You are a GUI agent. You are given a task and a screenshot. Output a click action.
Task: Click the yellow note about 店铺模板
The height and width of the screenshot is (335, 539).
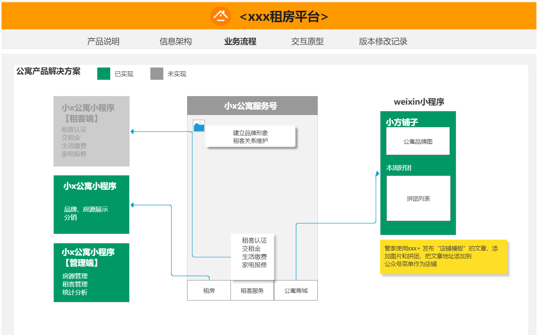pos(444,257)
